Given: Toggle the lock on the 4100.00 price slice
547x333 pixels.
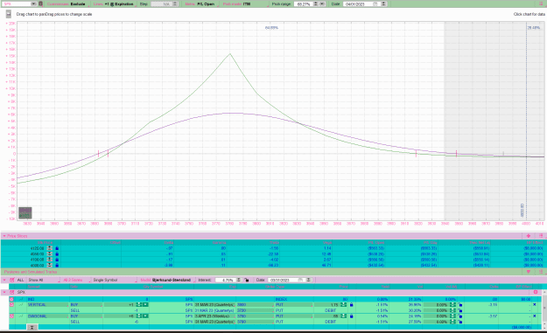Looking at the screenshot, I should pyautogui.click(x=57, y=260).
